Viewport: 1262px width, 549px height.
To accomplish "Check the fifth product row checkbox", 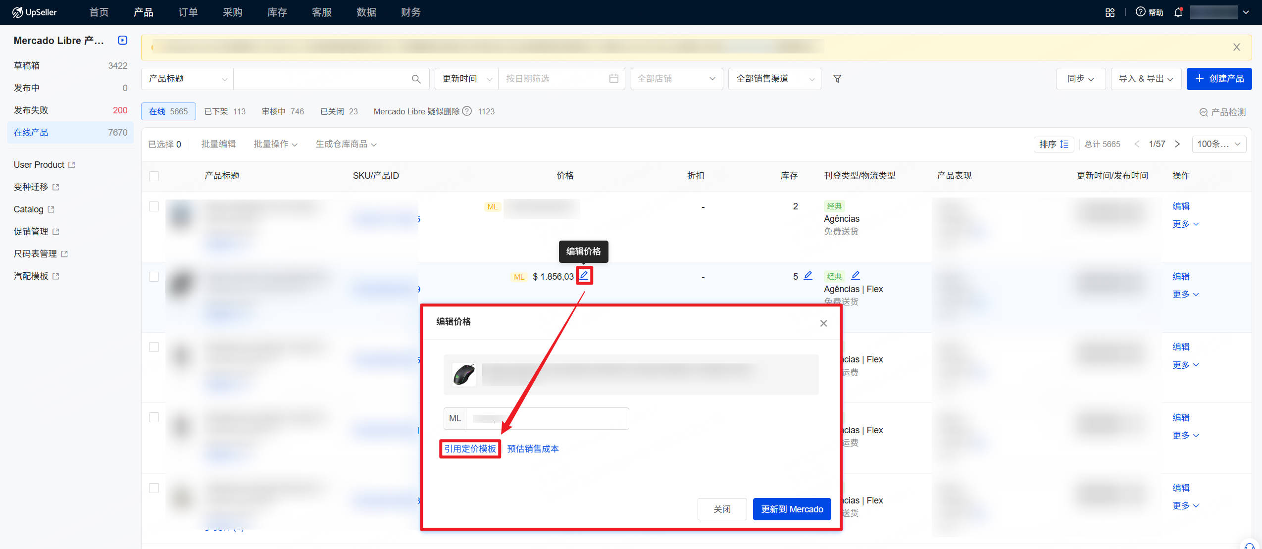I will pyautogui.click(x=154, y=488).
